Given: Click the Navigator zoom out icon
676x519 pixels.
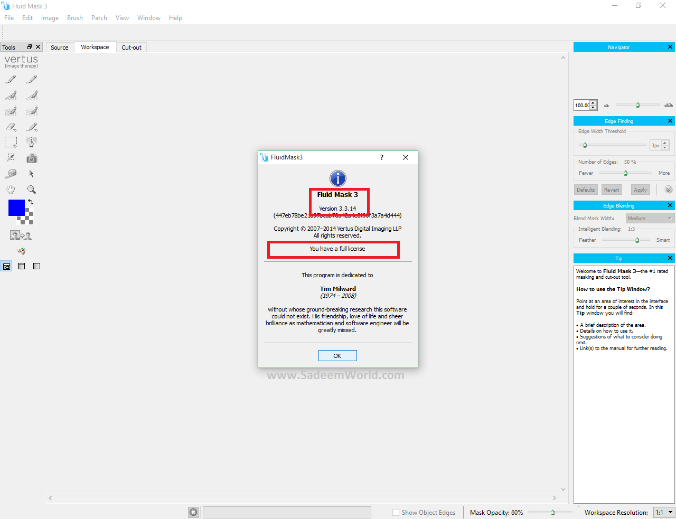Looking at the screenshot, I should pos(606,105).
